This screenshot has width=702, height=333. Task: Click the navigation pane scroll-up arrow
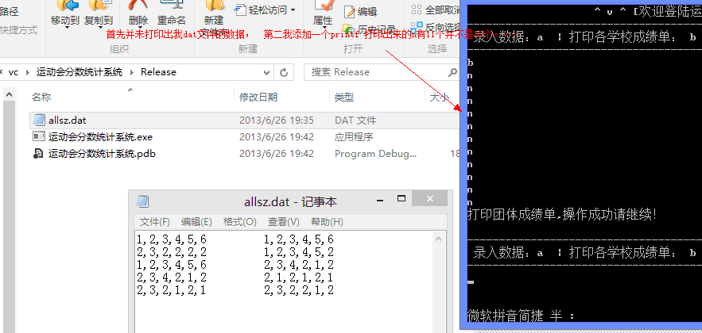pos(8,94)
